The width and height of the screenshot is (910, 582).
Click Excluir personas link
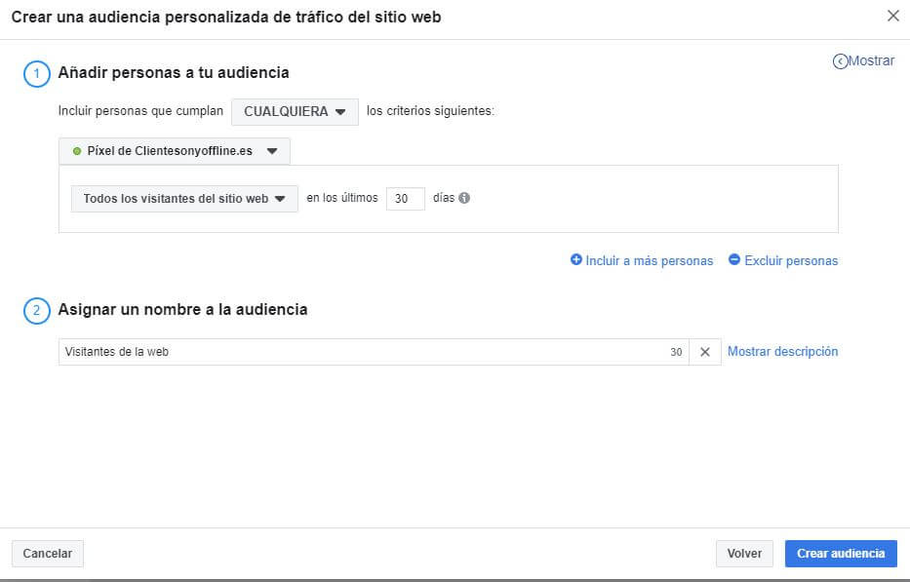coord(791,261)
